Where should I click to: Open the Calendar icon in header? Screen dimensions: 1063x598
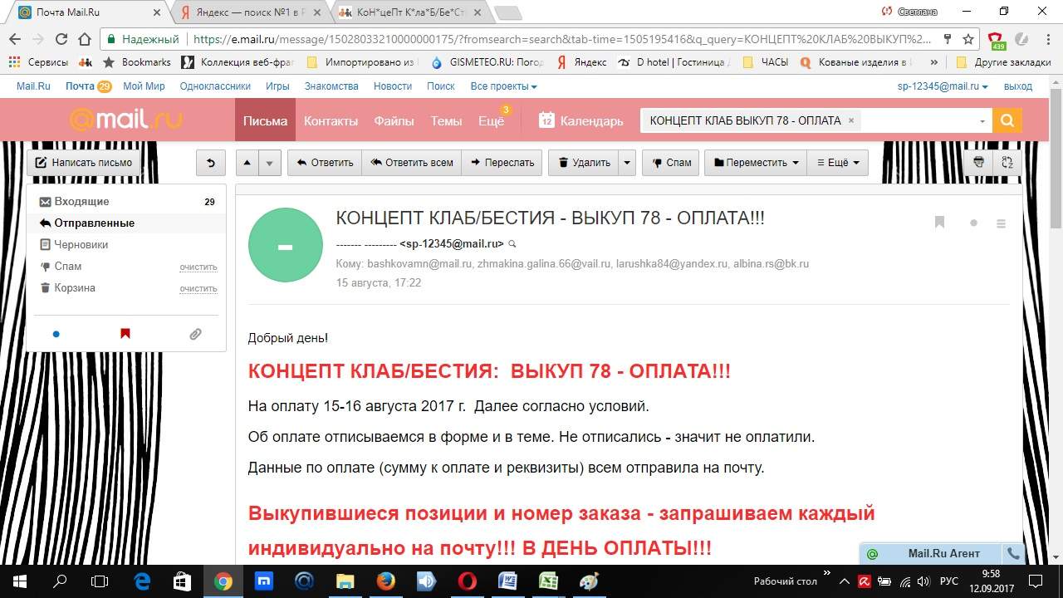pos(546,120)
